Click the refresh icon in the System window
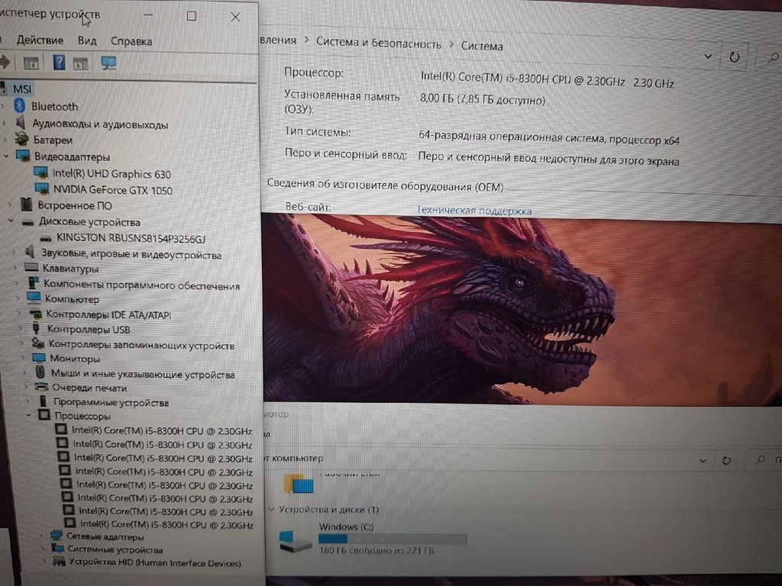The width and height of the screenshot is (782, 586). click(735, 56)
